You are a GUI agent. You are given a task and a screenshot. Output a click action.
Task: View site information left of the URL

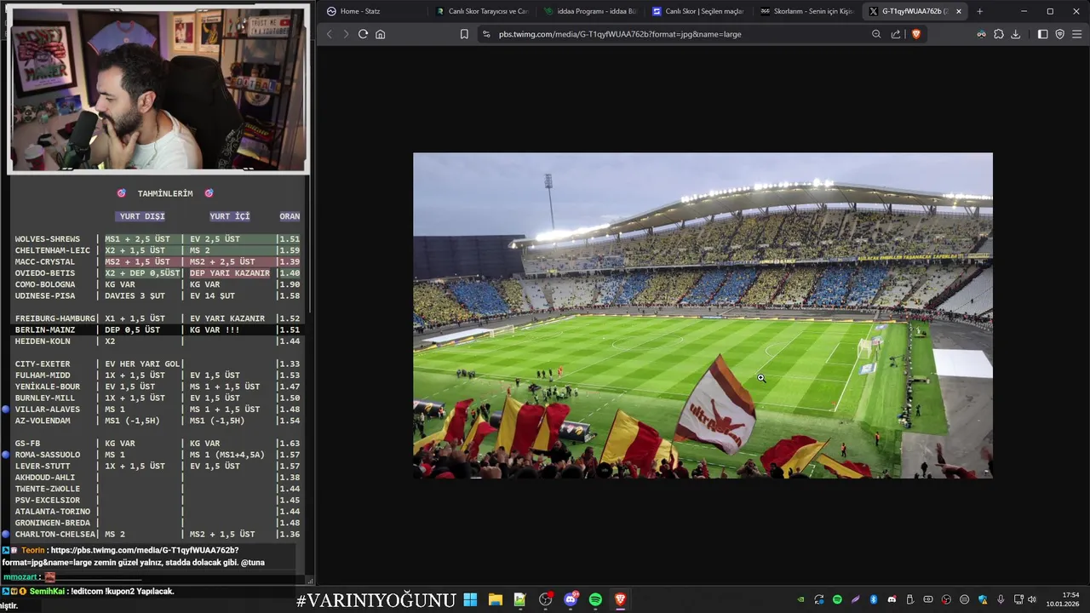tap(486, 34)
